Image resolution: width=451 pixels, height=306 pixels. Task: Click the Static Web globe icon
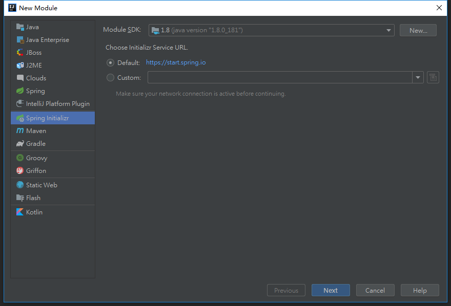[x=20, y=185]
